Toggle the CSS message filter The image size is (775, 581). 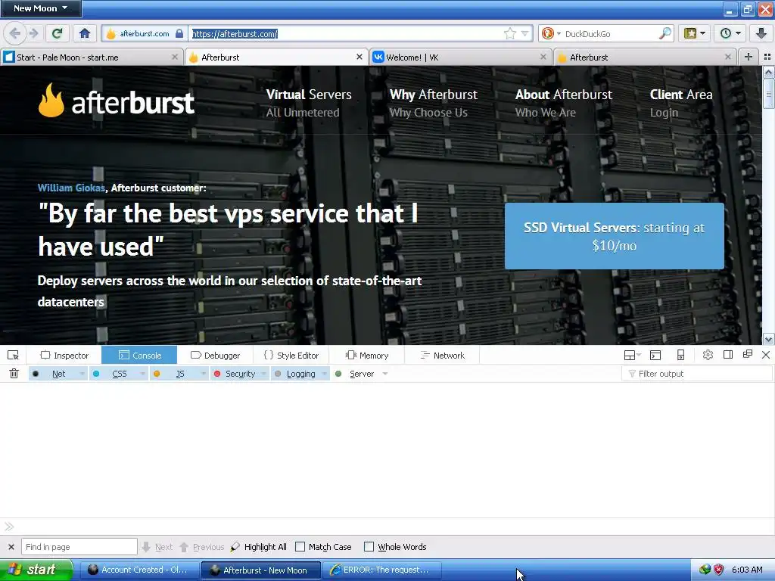[x=114, y=374]
